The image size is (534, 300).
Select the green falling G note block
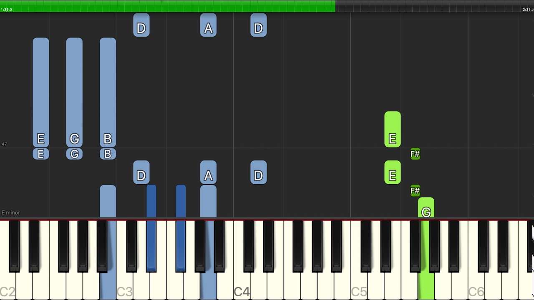coord(426,207)
